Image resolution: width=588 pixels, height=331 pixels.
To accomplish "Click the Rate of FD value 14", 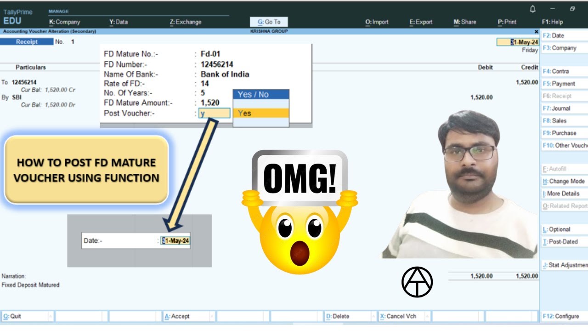I will point(205,84).
